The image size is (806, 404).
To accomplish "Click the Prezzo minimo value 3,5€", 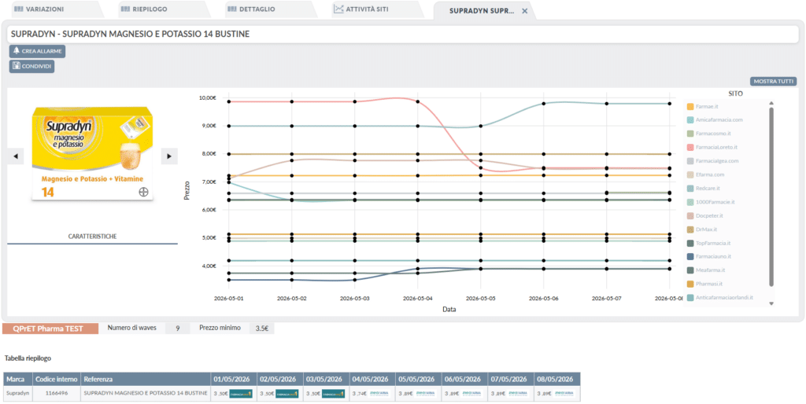I will pyautogui.click(x=261, y=329).
